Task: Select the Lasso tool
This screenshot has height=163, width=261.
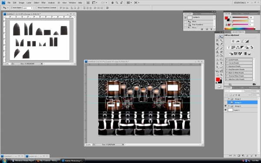Action: coord(217,40)
